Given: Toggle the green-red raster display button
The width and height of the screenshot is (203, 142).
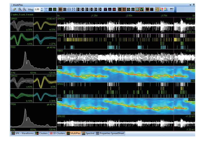Looking at the screenshot, I should (147, 9).
